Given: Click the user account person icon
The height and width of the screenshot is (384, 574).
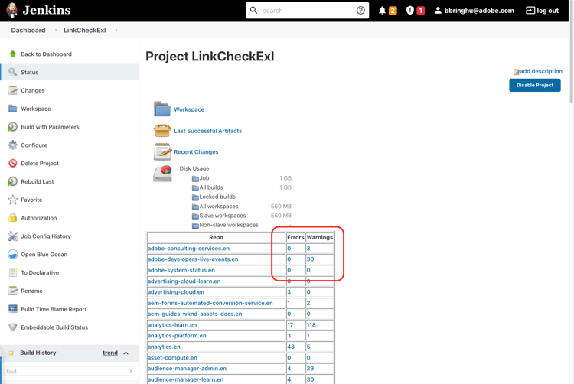Looking at the screenshot, I should tap(438, 11).
